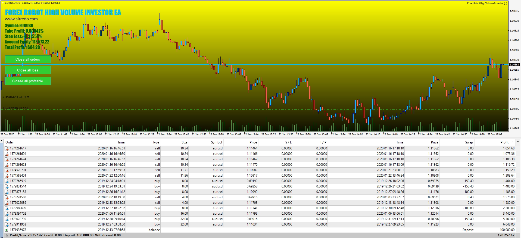Click the ForexRobotHighVolumeInvestor smiley icon

pos(506,3)
